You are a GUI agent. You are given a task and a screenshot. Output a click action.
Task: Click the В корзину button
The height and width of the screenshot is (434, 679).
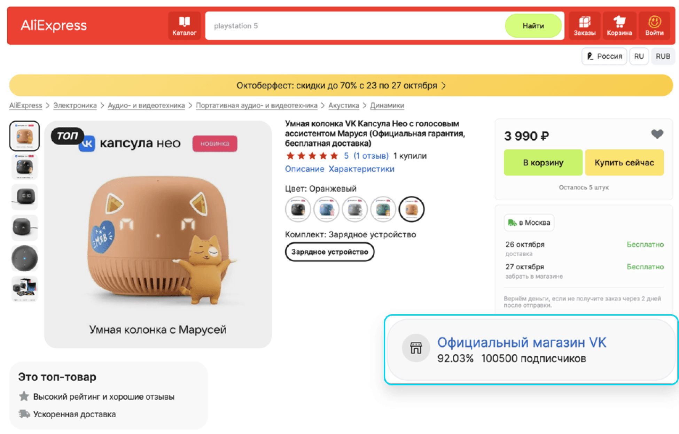(x=543, y=163)
